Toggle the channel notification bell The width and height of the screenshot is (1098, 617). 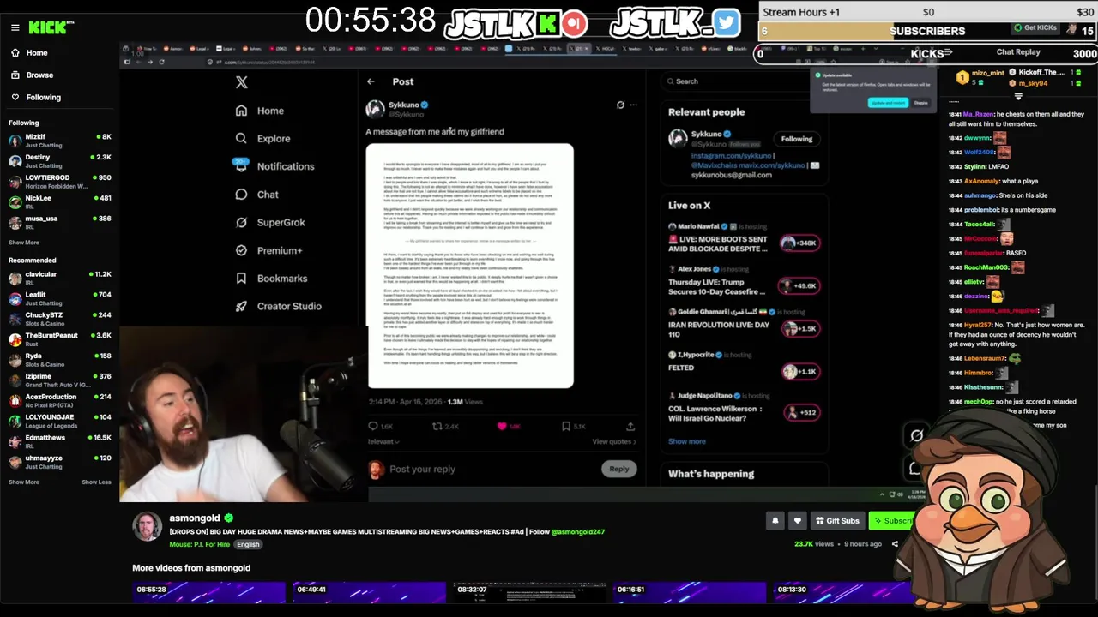coord(775,520)
